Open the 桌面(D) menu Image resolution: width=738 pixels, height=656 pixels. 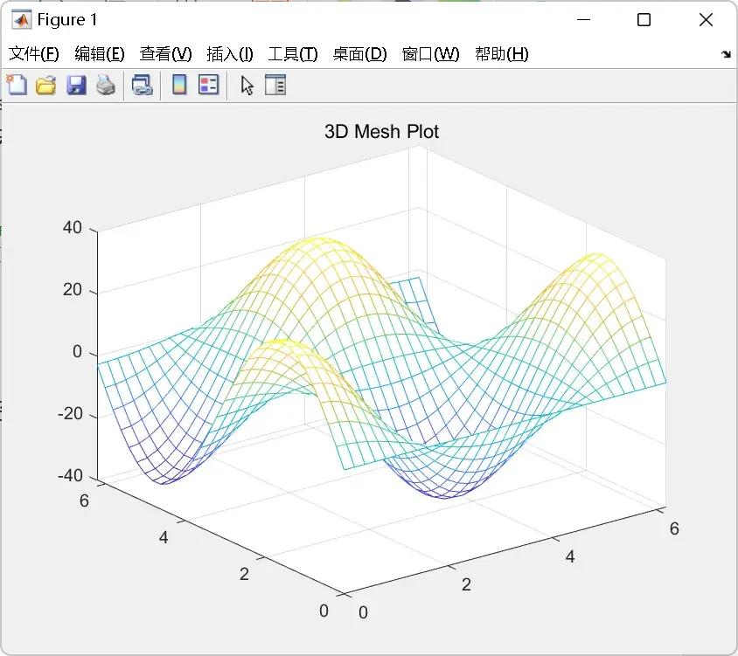click(x=359, y=54)
